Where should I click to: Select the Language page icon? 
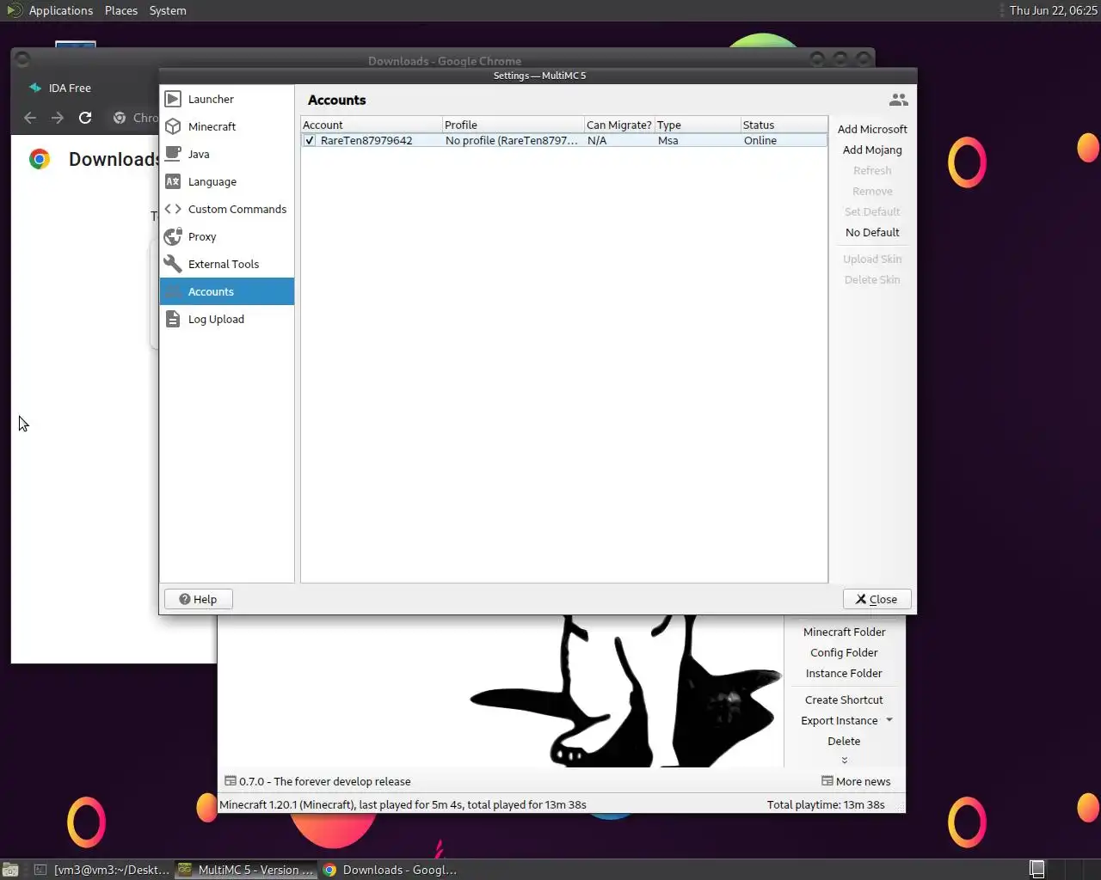[x=173, y=181]
